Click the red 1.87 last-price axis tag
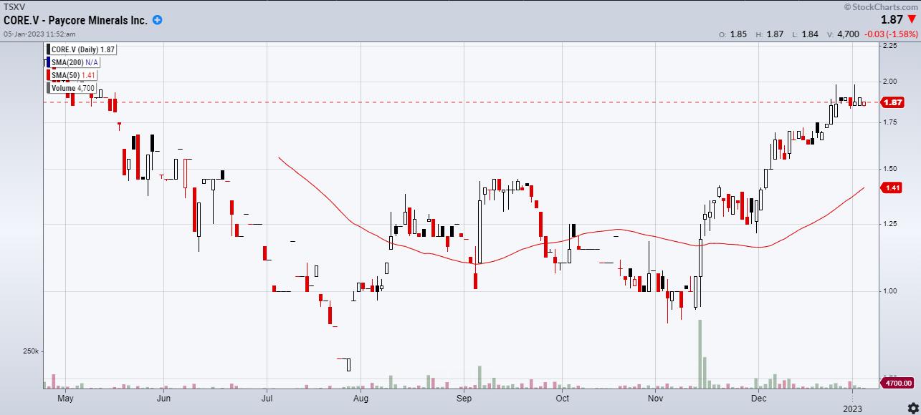This screenshot has width=921, height=415. (x=892, y=102)
